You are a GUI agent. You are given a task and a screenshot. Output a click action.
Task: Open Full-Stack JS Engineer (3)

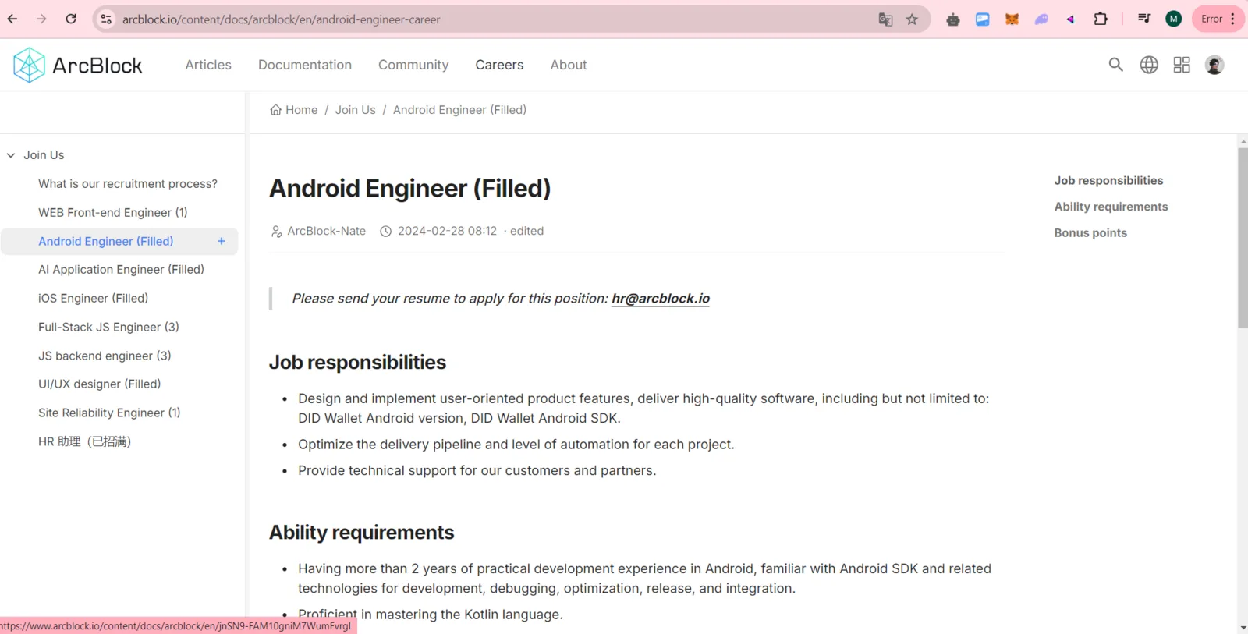[x=108, y=327]
